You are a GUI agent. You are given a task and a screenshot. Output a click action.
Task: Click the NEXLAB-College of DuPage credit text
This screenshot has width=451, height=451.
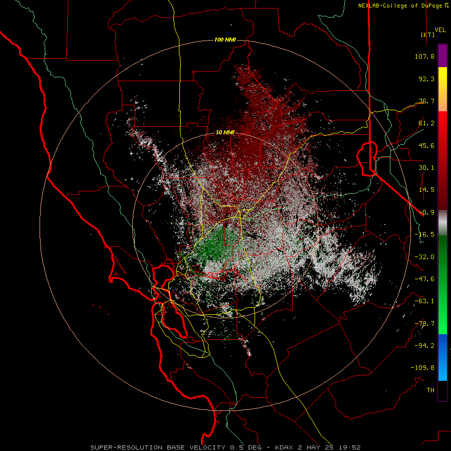(x=400, y=6)
